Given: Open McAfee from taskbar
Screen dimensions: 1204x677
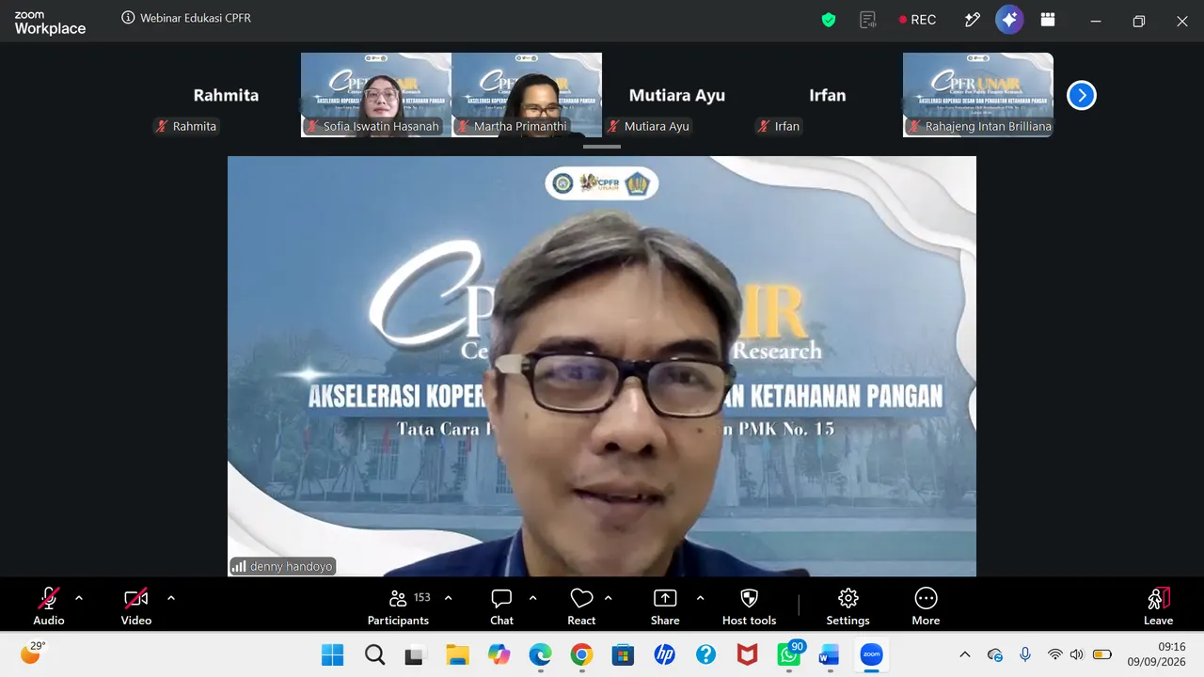Looking at the screenshot, I should click(x=747, y=655).
